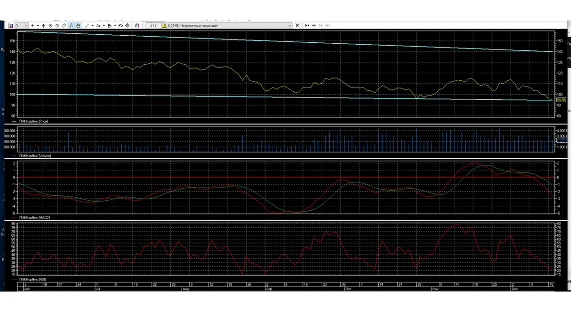Viewport: 571px width, 321px height.
Task: Click the zoom in circle icon
Action: [x=50, y=25]
